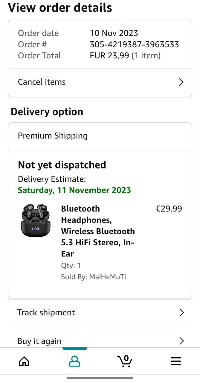Open Track shipment

coord(46,313)
